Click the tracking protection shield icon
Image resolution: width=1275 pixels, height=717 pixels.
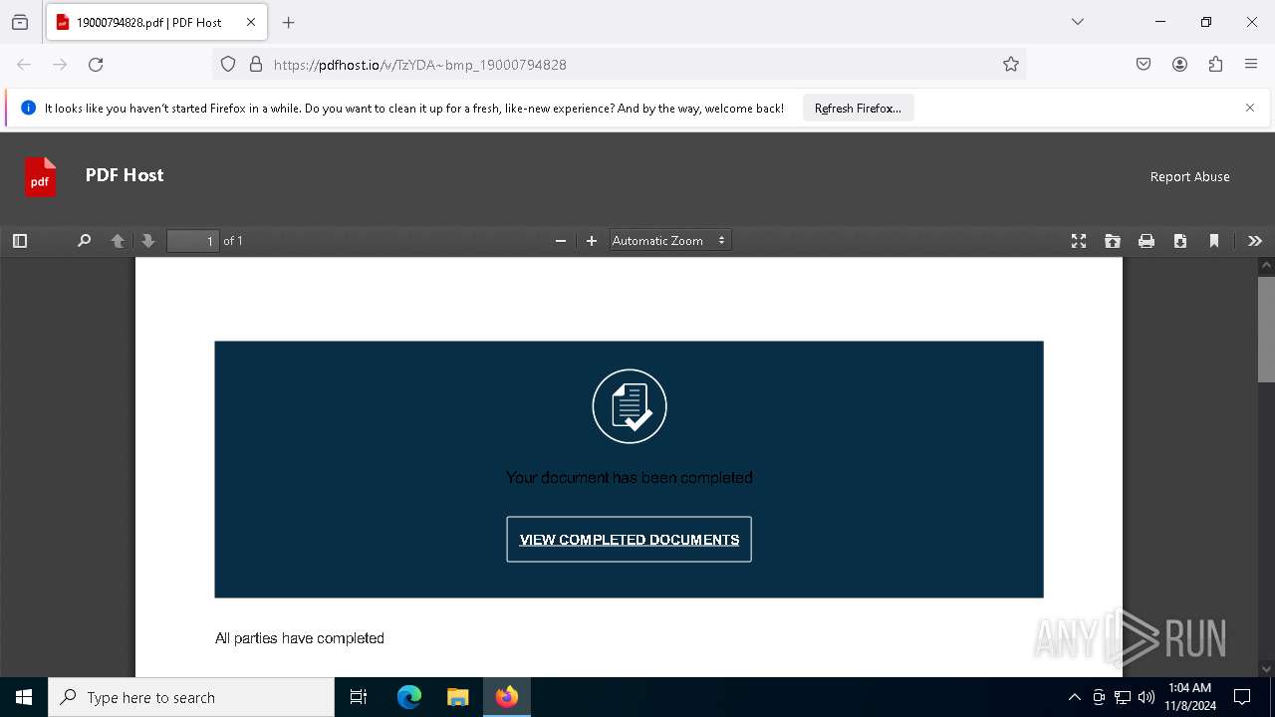[x=228, y=65]
